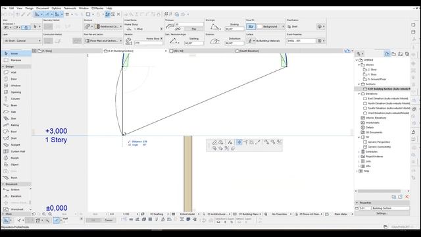This screenshot has height=237, width=421.
Task: Collapse the Stories folder in navigator
Action: click(359, 65)
